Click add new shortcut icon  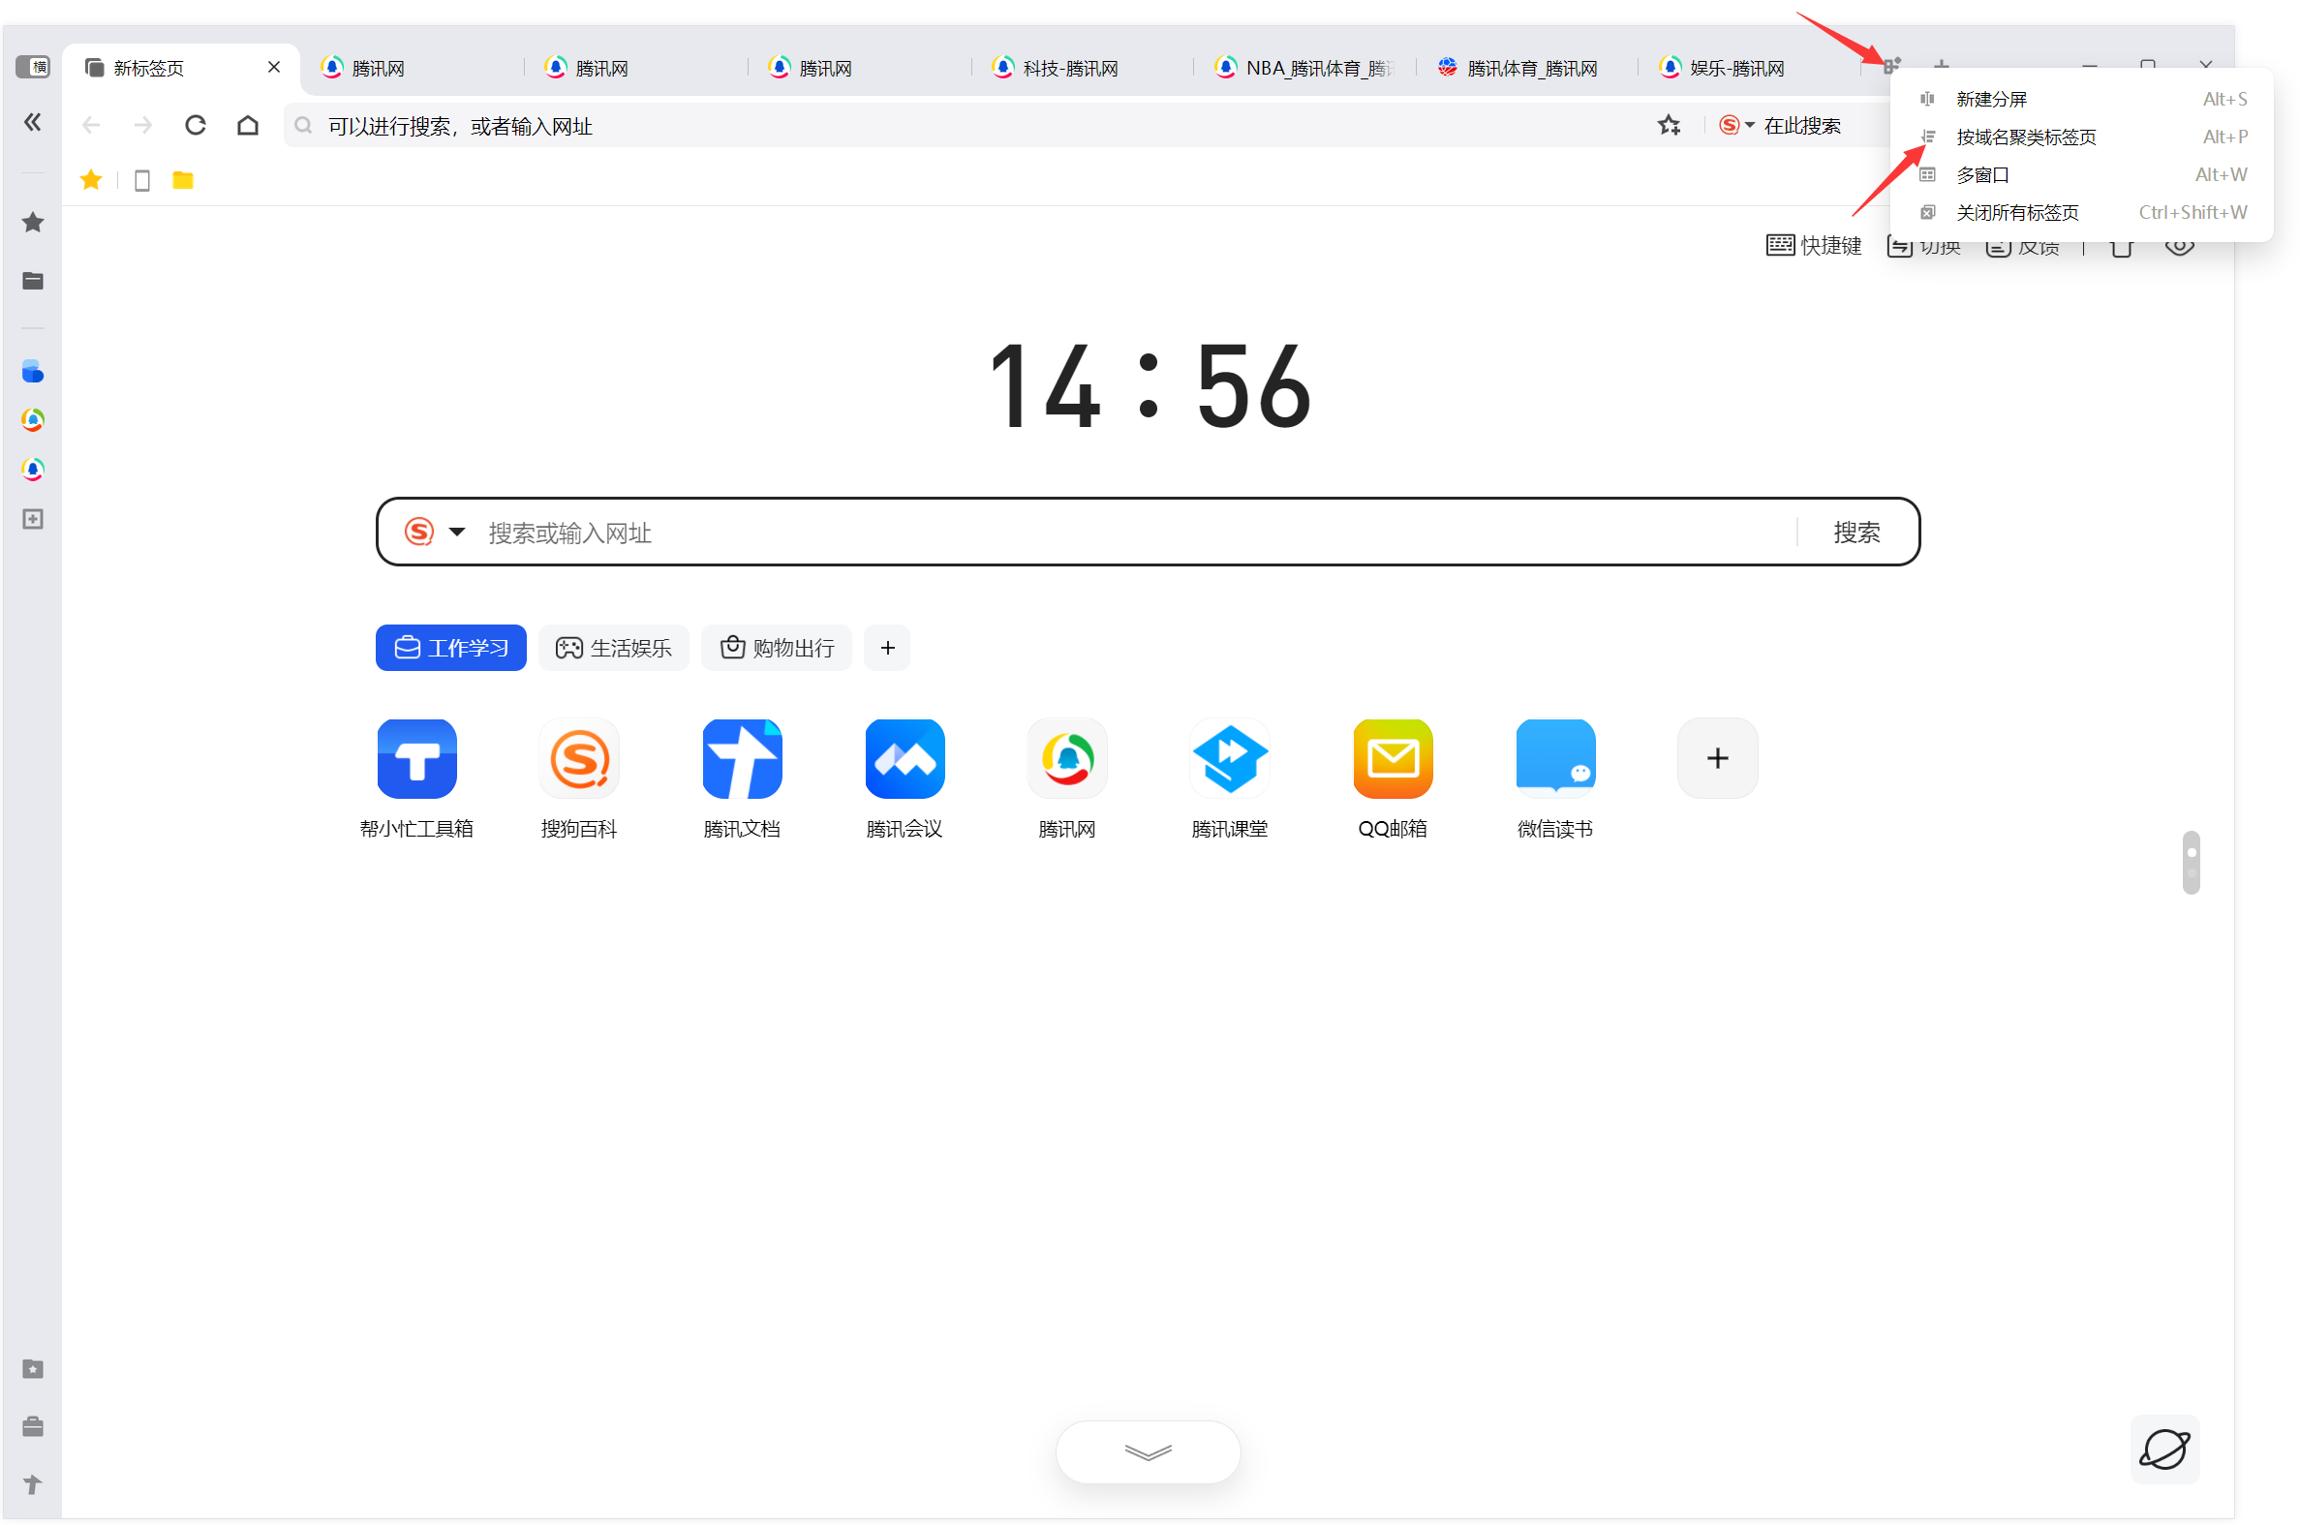click(1716, 757)
